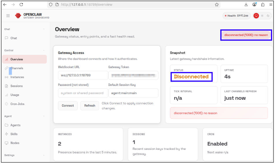The height and width of the screenshot is (164, 275).
Task: Open Sessions in the sidebar
Action: pos(25,86)
